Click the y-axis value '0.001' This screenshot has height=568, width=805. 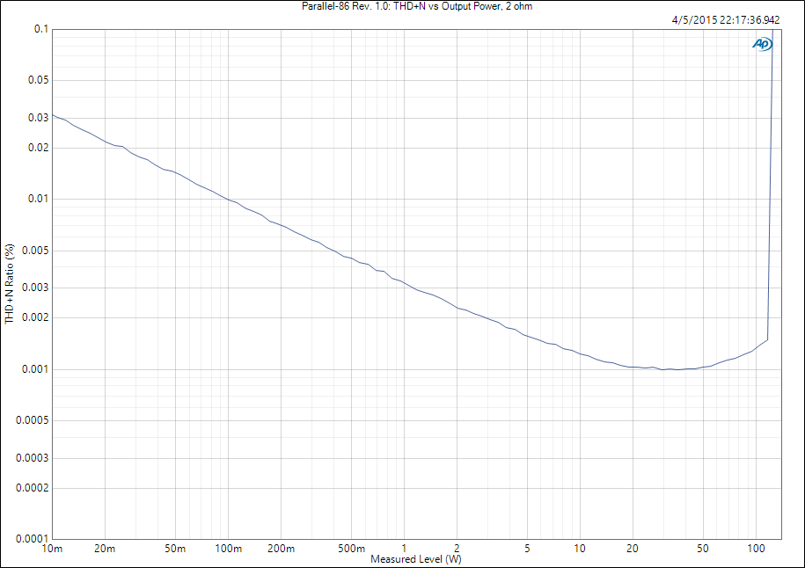(35, 369)
